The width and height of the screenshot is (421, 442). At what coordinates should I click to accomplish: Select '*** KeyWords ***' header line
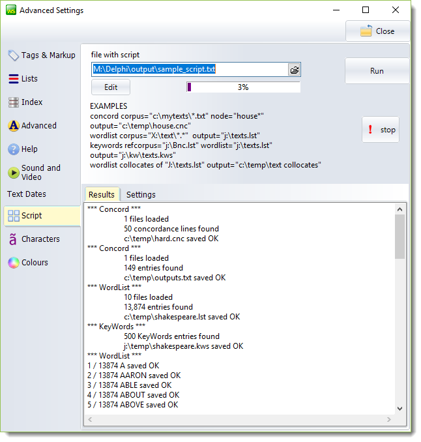116,327
